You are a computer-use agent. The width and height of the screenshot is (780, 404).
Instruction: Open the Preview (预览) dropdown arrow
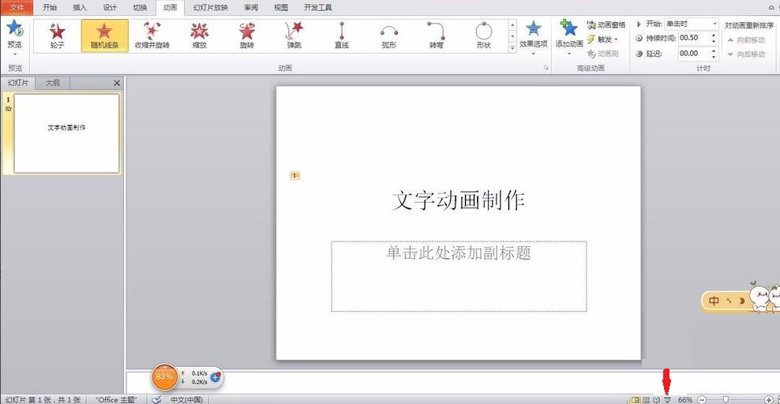[x=15, y=54]
